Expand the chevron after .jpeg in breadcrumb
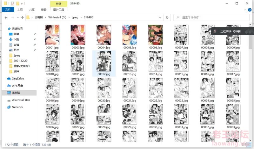 81,17
